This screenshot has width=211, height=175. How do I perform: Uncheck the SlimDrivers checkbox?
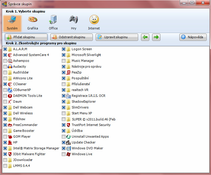(x=64, y=107)
